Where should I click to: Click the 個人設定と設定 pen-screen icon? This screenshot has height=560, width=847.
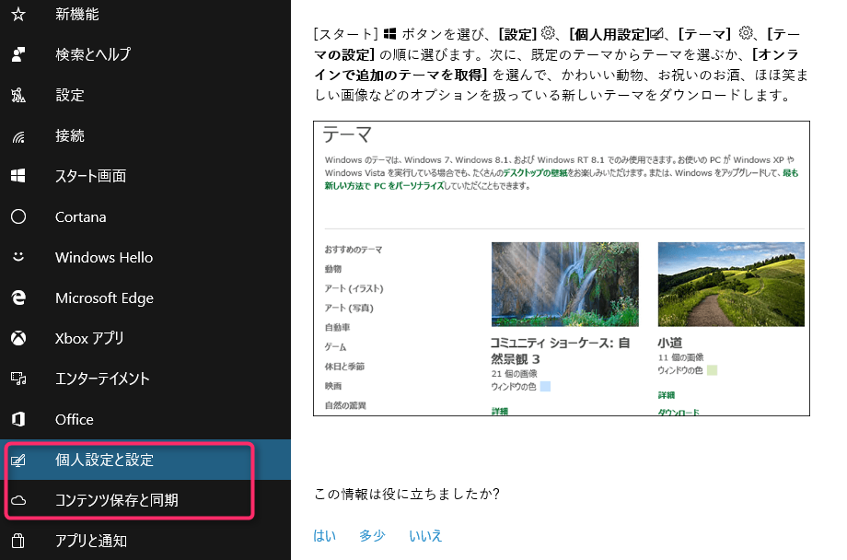coord(18,460)
